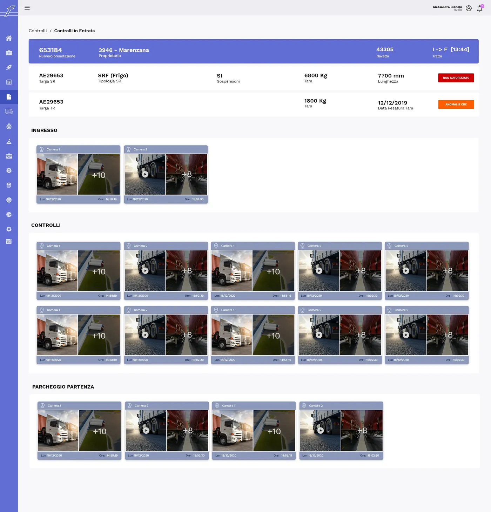This screenshot has width=491, height=512.
Task: Open the toolbox icon in the sidebar
Action: click(x=9, y=156)
